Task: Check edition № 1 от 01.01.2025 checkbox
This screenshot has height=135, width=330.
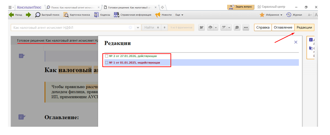Action: [107, 63]
